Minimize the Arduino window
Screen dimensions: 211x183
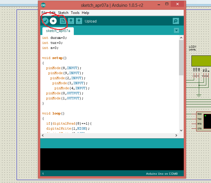coord(159,4)
